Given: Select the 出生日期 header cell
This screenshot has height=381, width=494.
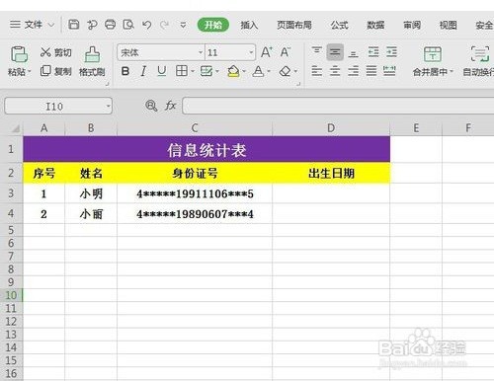Looking at the screenshot, I should pos(331,173).
